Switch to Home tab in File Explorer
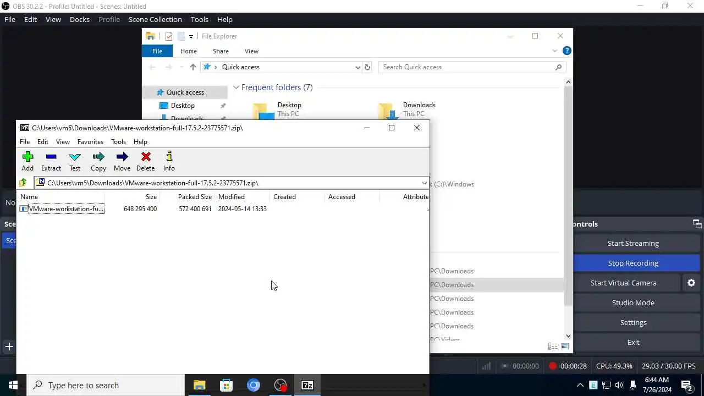This screenshot has height=396, width=704. pos(188,51)
